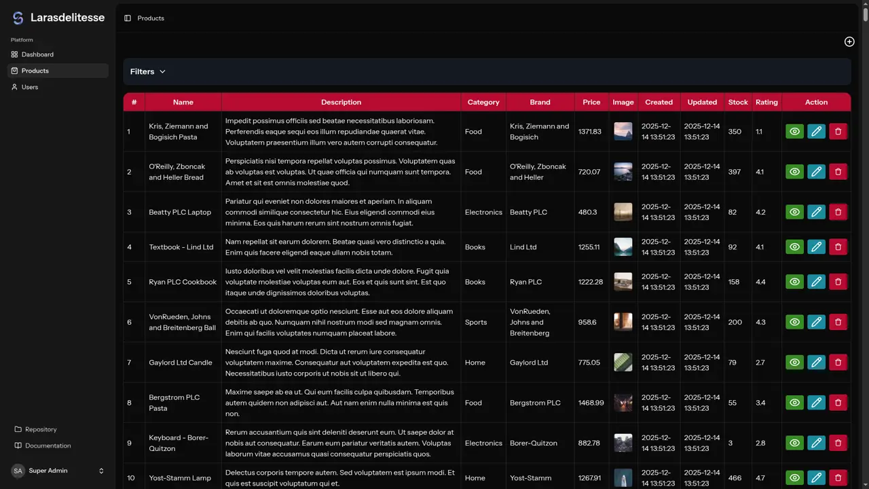
Task: Delete the Gaylord Ltd Candle product
Action: (838, 363)
